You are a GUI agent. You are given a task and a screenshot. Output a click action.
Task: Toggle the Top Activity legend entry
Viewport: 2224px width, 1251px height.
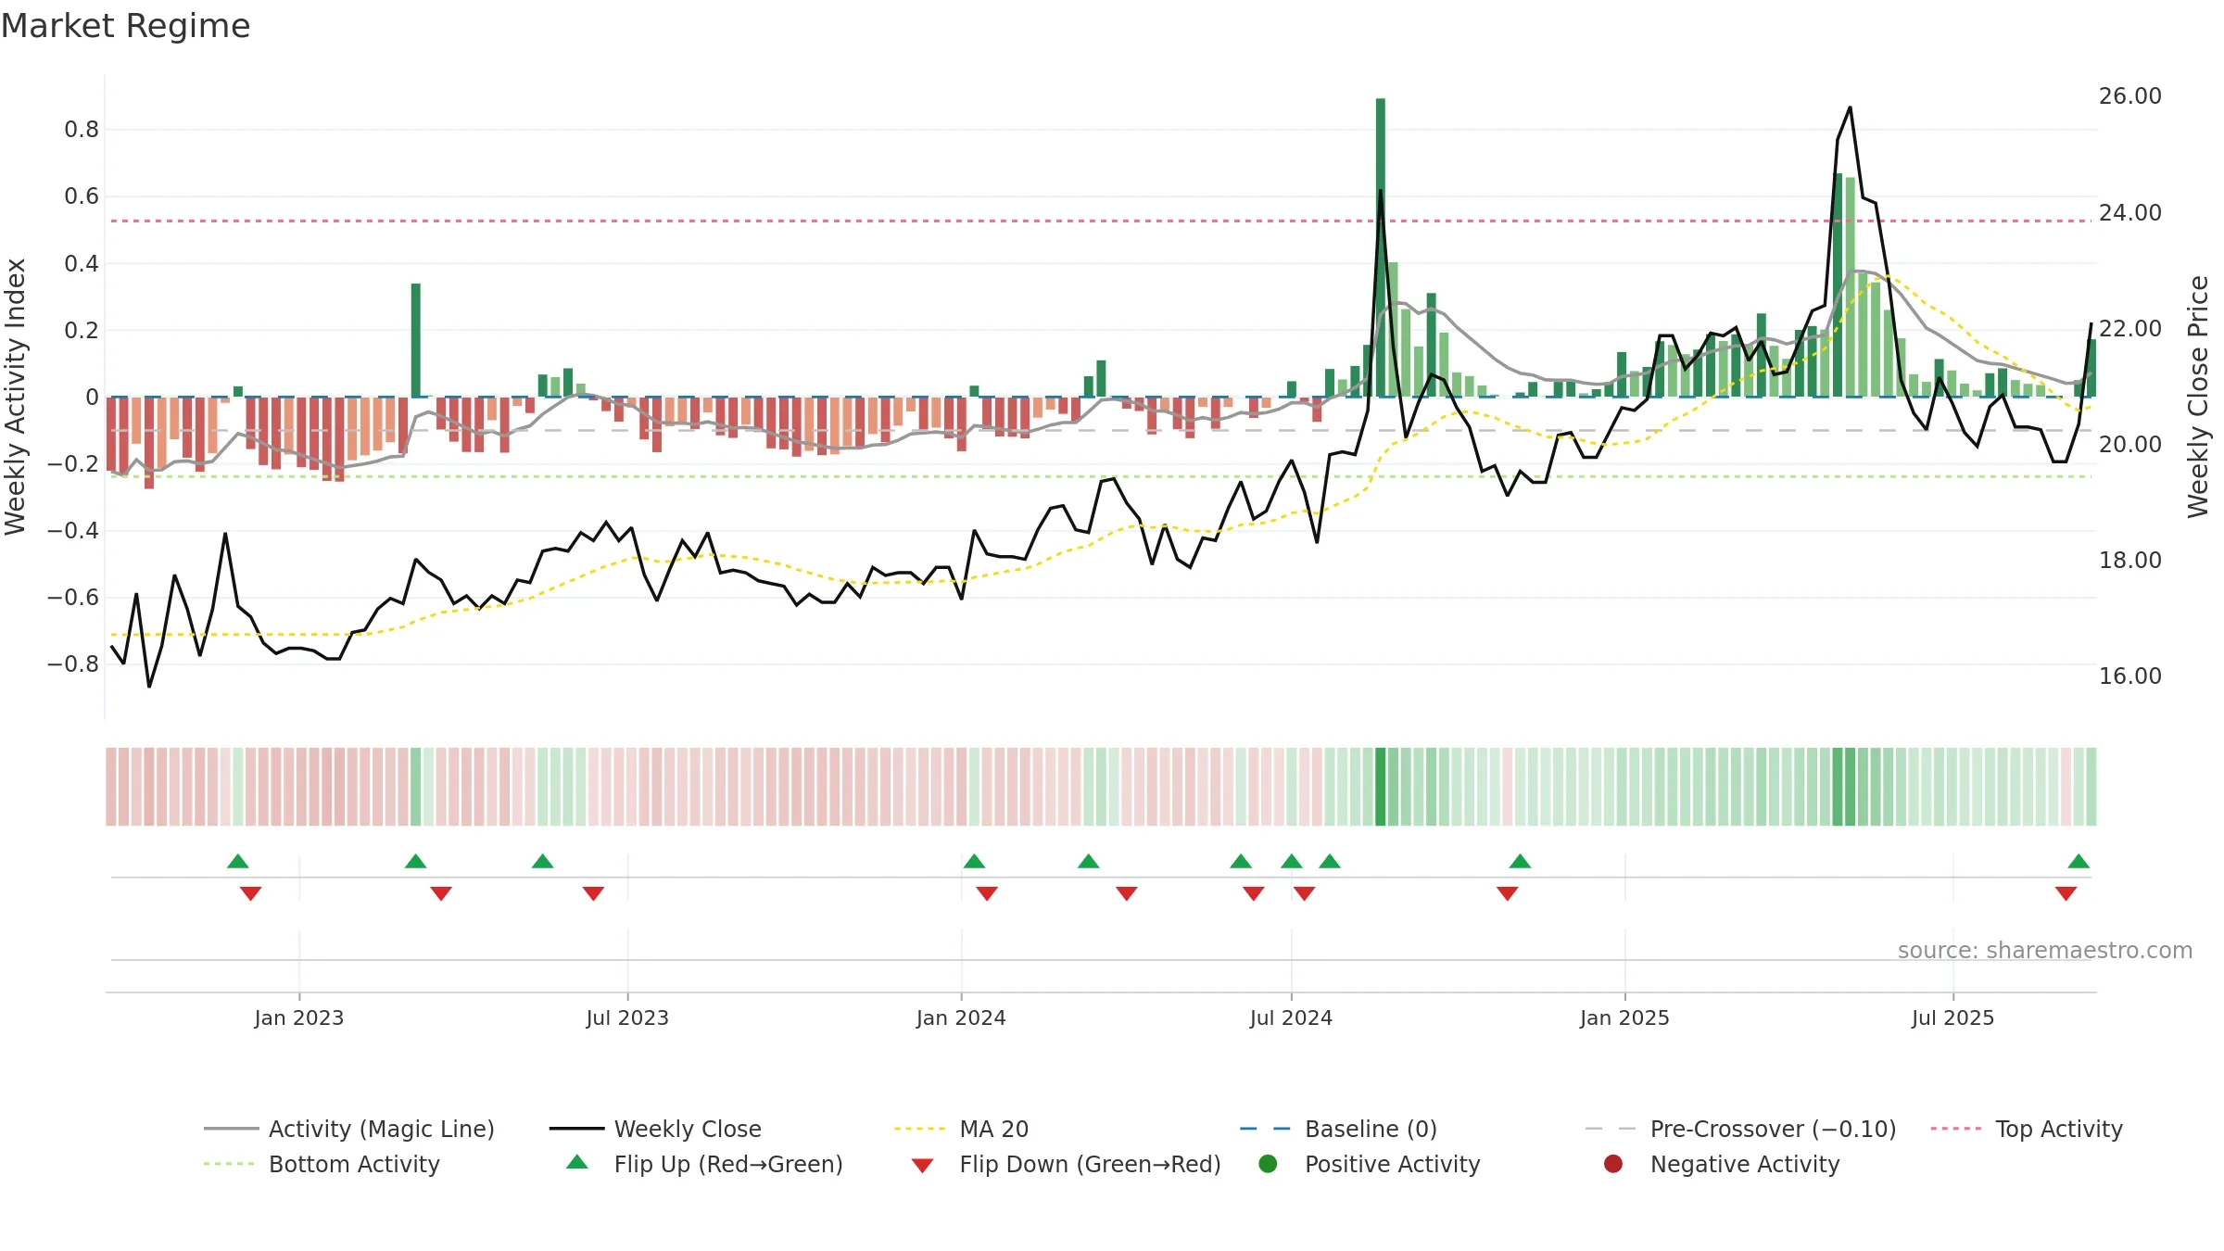click(2027, 1129)
